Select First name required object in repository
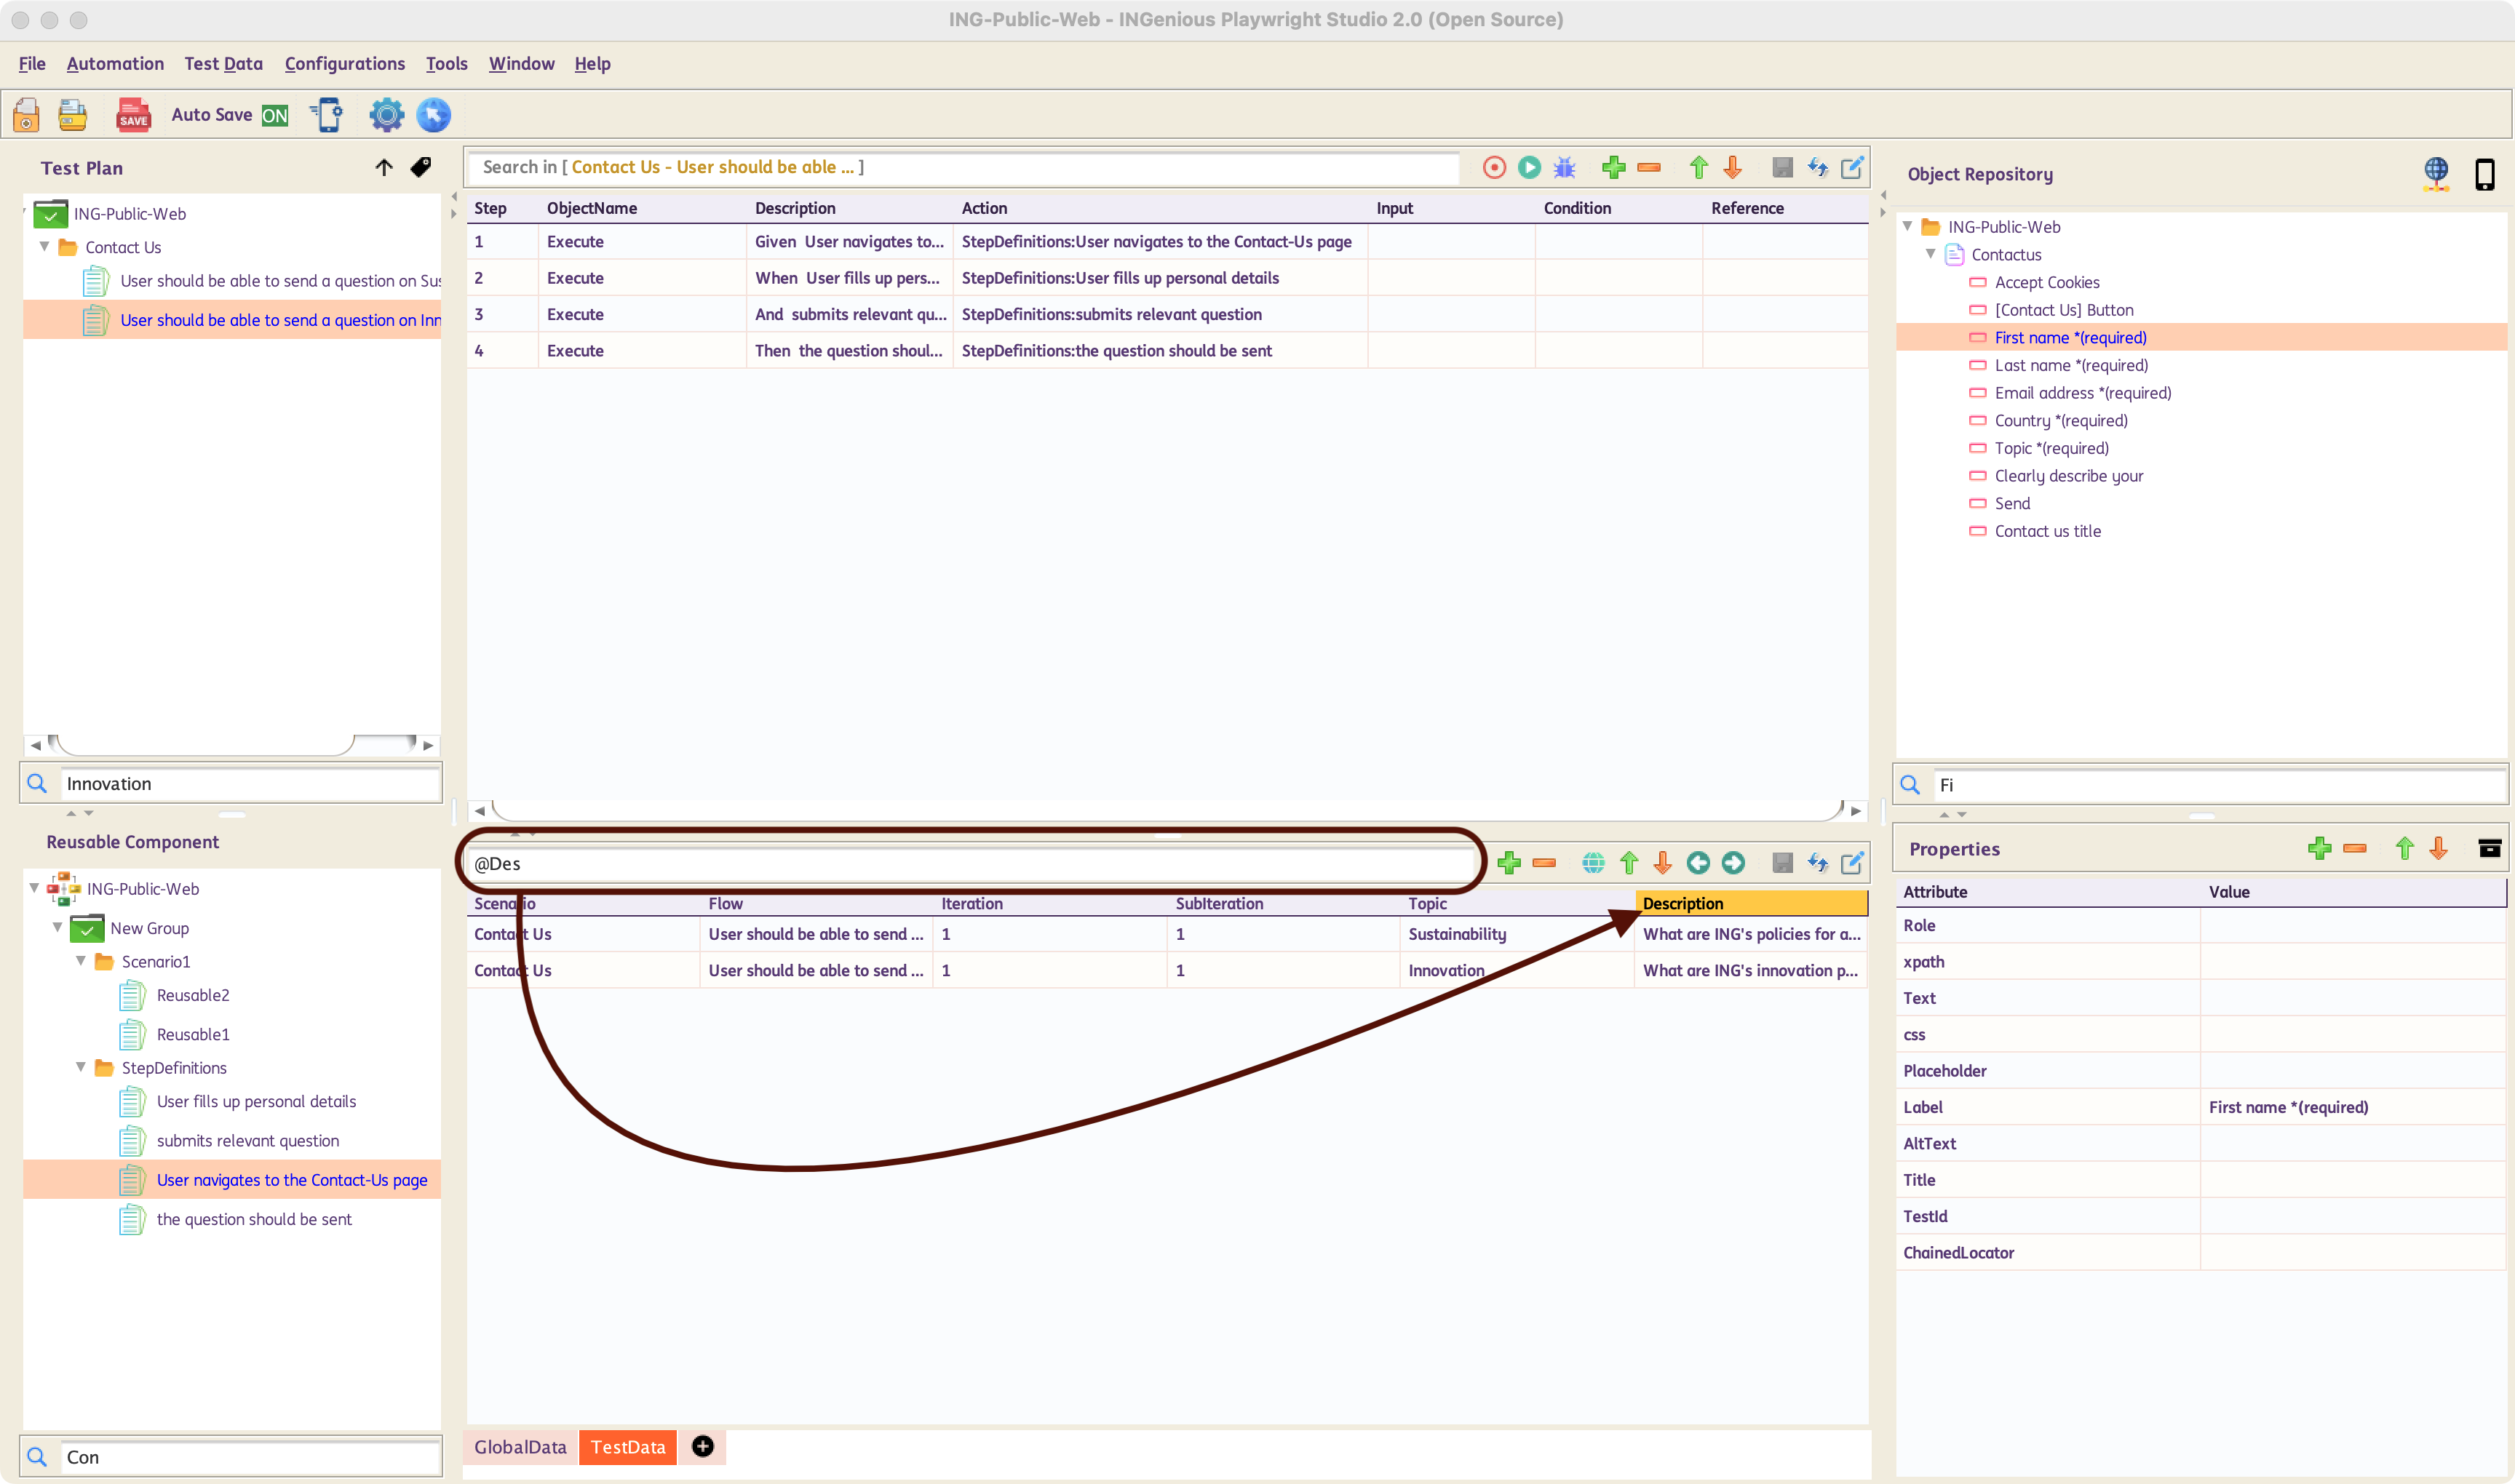Screen dimensions: 2515x1484 [x=2068, y=335]
